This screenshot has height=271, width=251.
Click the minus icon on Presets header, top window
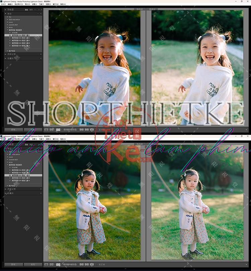coord(38,13)
